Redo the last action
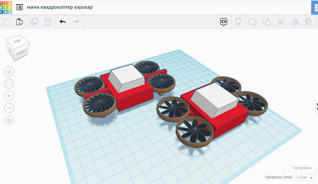This screenshot has width=318, height=184. coord(76,22)
